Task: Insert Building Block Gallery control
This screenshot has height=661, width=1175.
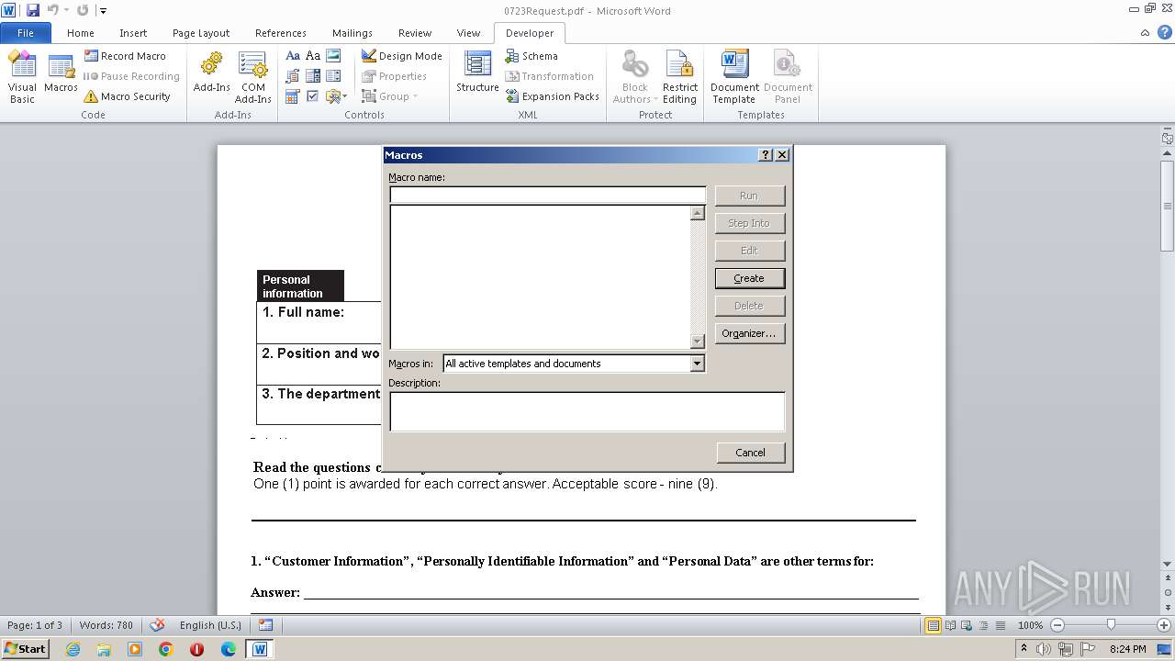Action: 293,76
